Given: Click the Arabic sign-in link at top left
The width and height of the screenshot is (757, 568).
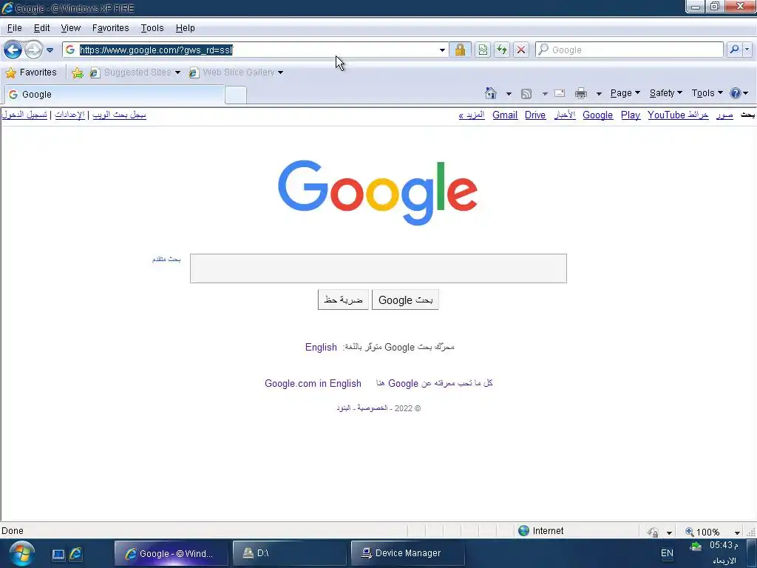Looking at the screenshot, I should [x=24, y=115].
